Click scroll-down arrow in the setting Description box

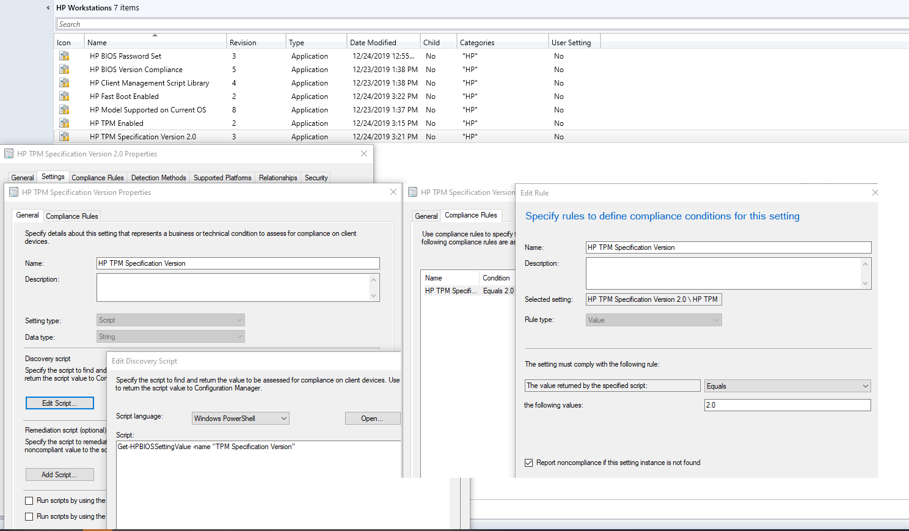pos(374,296)
